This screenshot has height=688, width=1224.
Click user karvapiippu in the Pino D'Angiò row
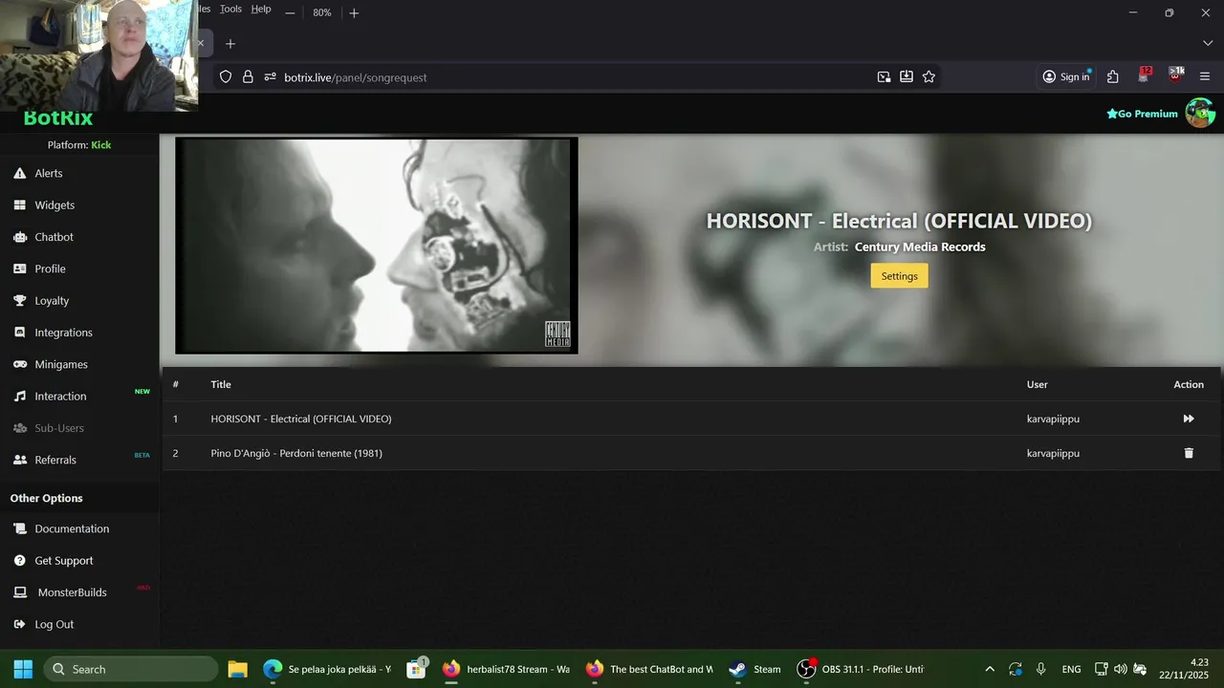1053,453
